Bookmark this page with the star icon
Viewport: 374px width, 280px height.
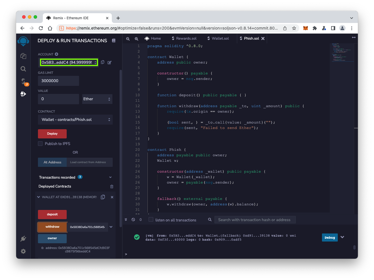click(294, 28)
